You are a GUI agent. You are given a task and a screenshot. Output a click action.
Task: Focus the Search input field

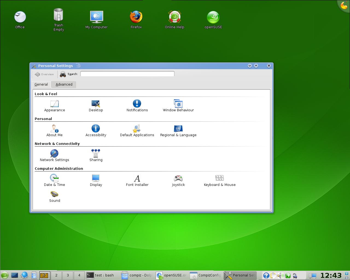point(127,74)
